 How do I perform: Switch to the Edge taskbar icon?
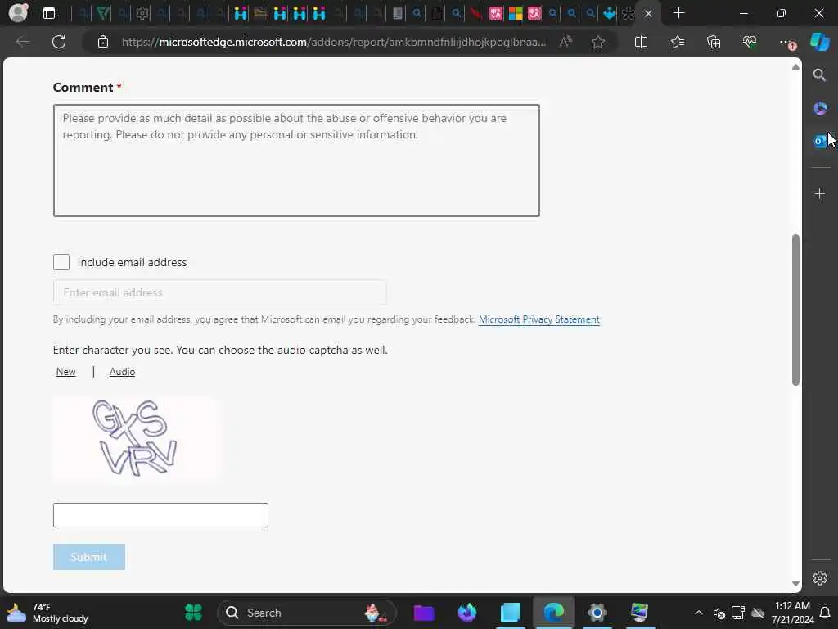click(554, 613)
